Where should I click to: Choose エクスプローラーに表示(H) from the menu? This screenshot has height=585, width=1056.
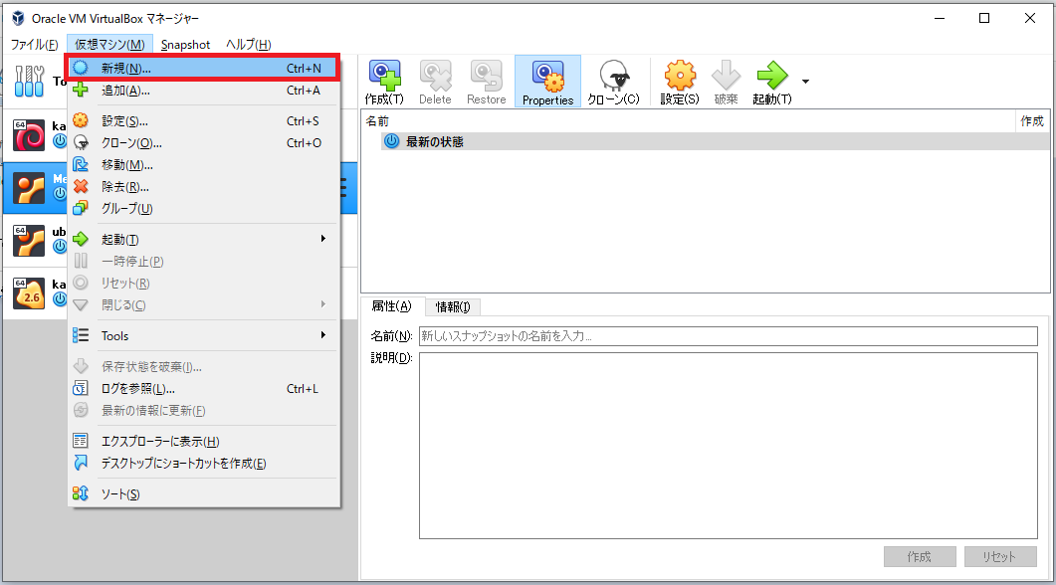[x=203, y=441]
